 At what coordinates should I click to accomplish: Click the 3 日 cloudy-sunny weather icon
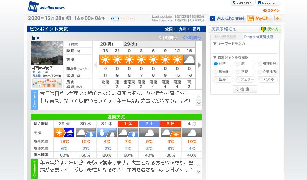[x=171, y=133]
